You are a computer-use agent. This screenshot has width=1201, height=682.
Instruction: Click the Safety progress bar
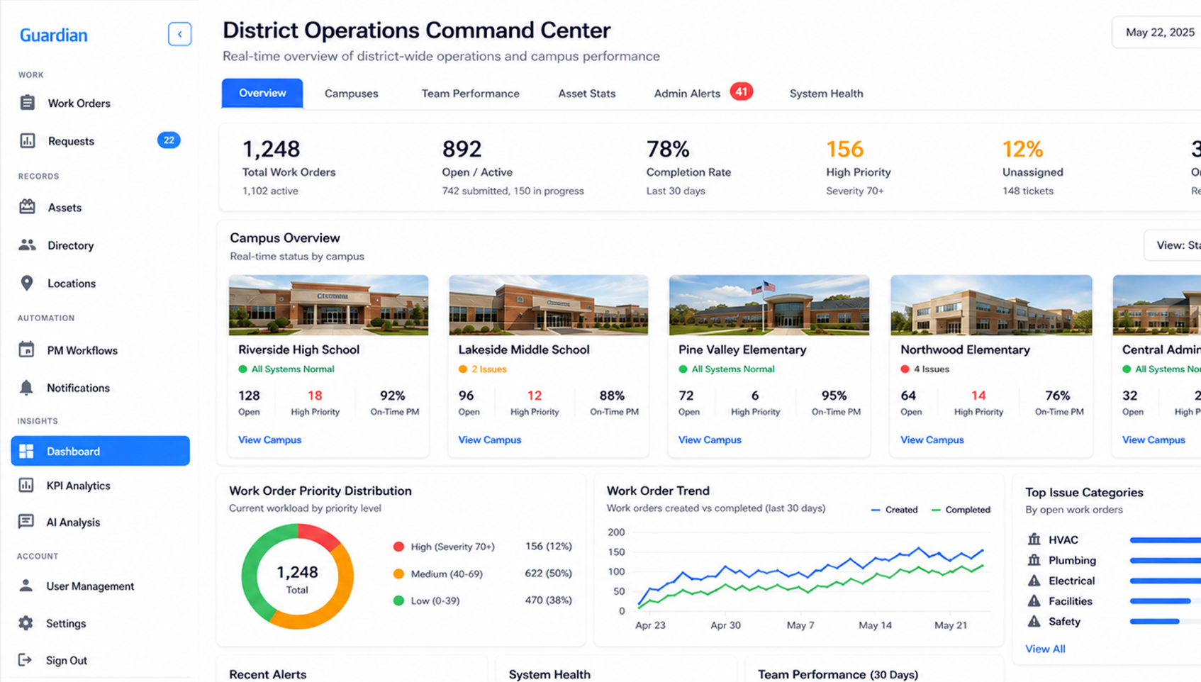coord(1165,622)
